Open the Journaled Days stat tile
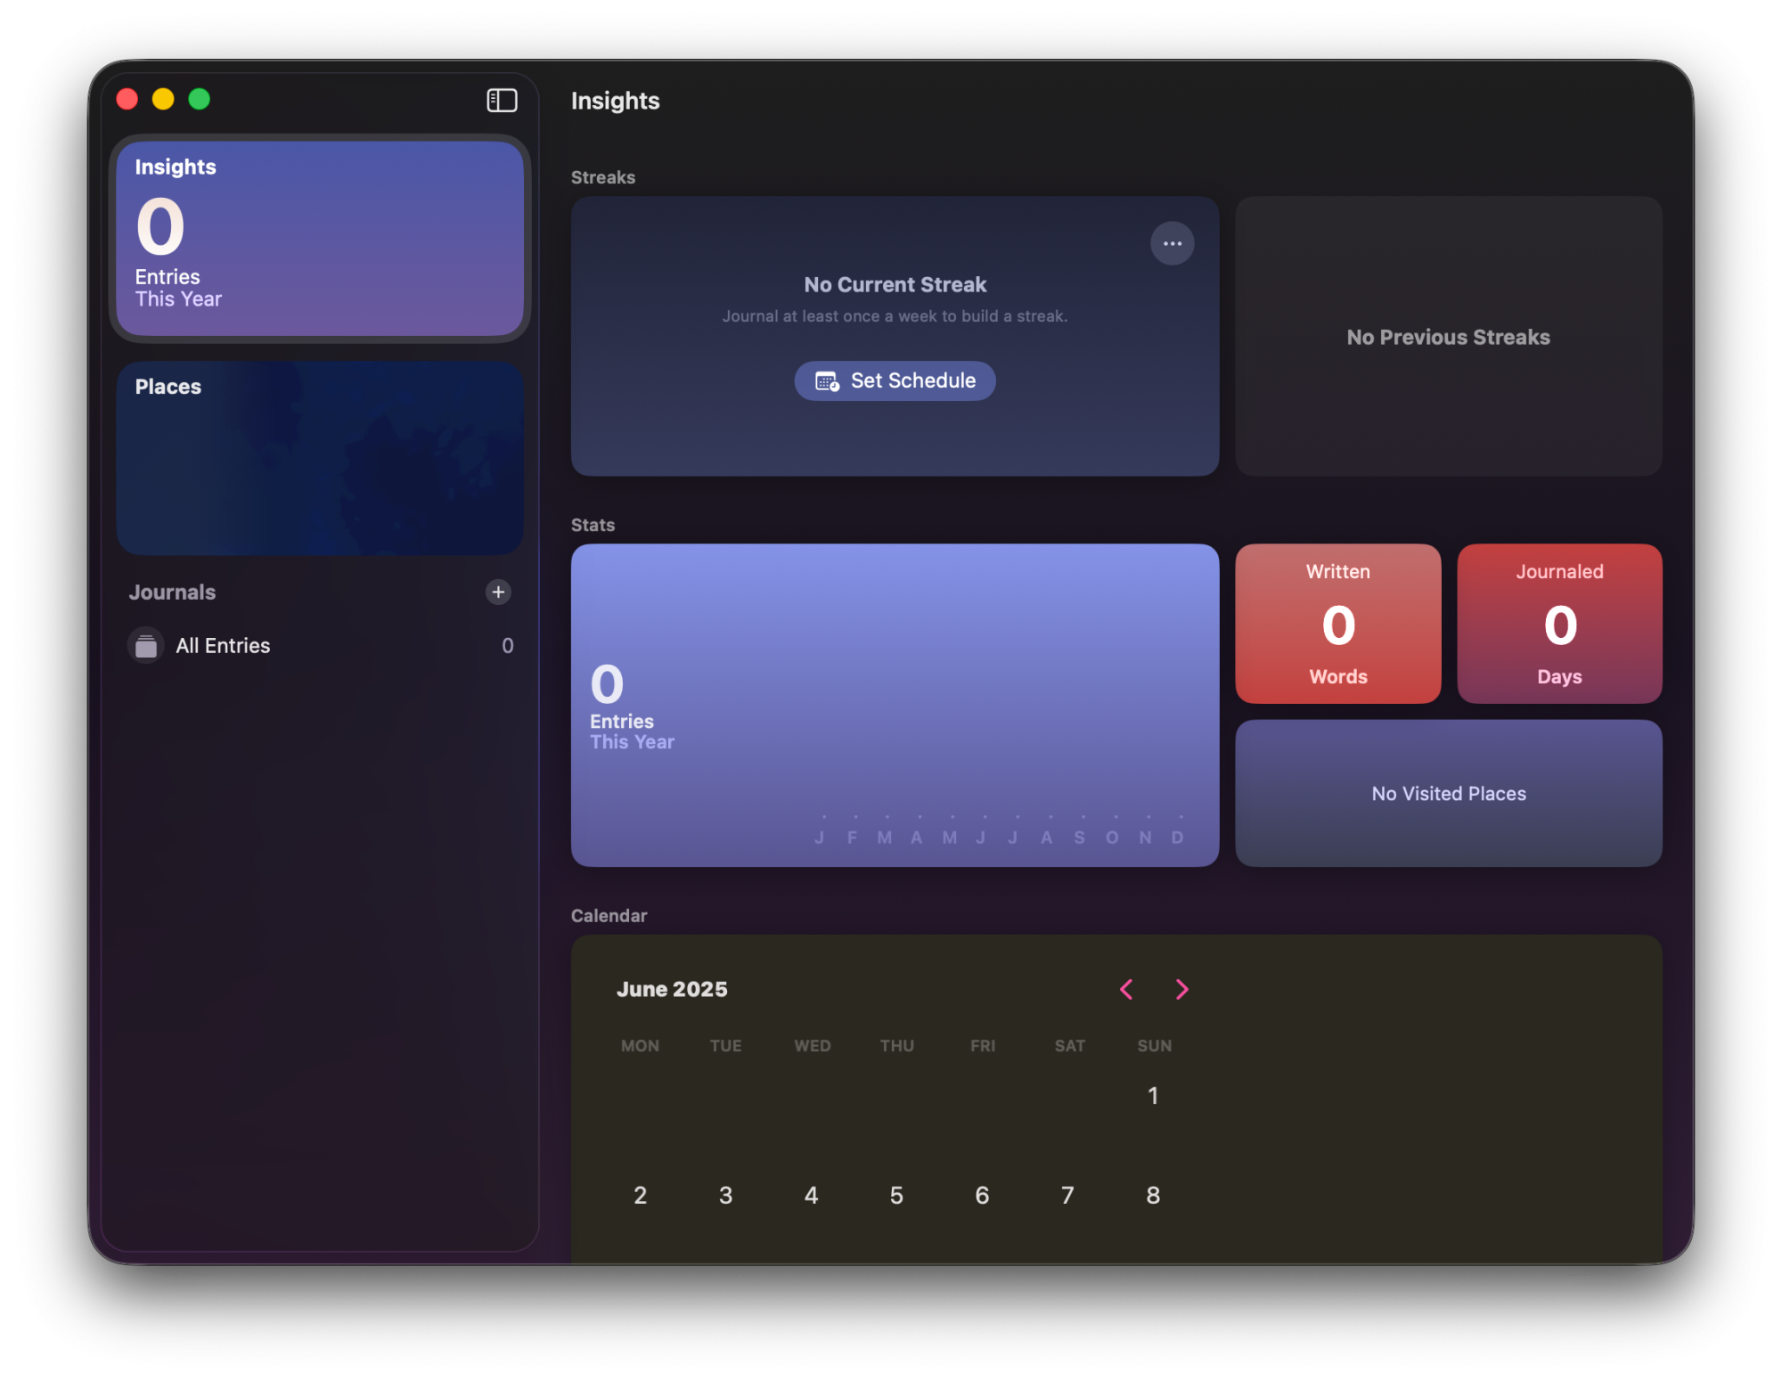The height and width of the screenshot is (1381, 1782). (x=1558, y=624)
